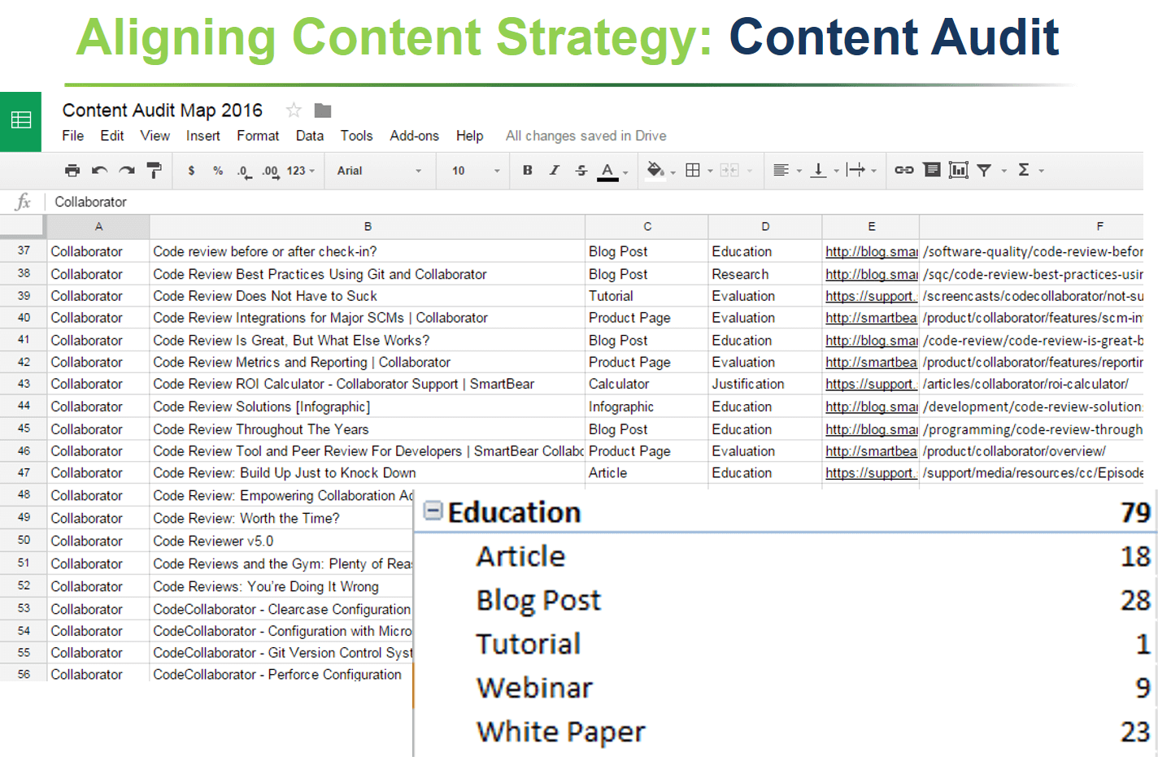The image size is (1158, 774).
Task: Open the link in row 46 column E
Action: 871,451
